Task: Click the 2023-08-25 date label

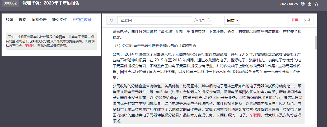Action: click(289, 4)
